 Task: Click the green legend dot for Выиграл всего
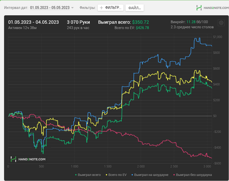[x=76, y=175]
